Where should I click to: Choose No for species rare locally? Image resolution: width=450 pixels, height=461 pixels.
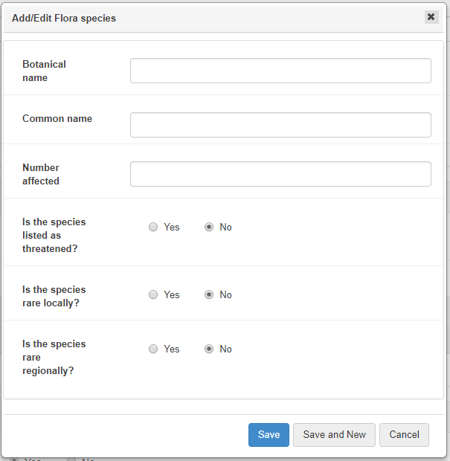[x=210, y=295]
